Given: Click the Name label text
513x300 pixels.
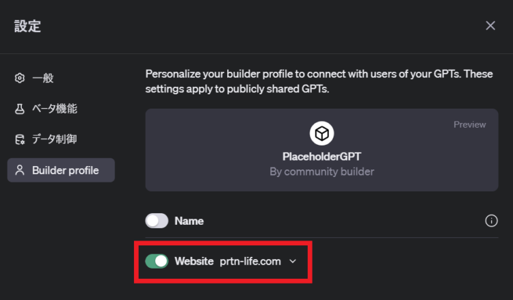Looking at the screenshot, I should pos(189,221).
